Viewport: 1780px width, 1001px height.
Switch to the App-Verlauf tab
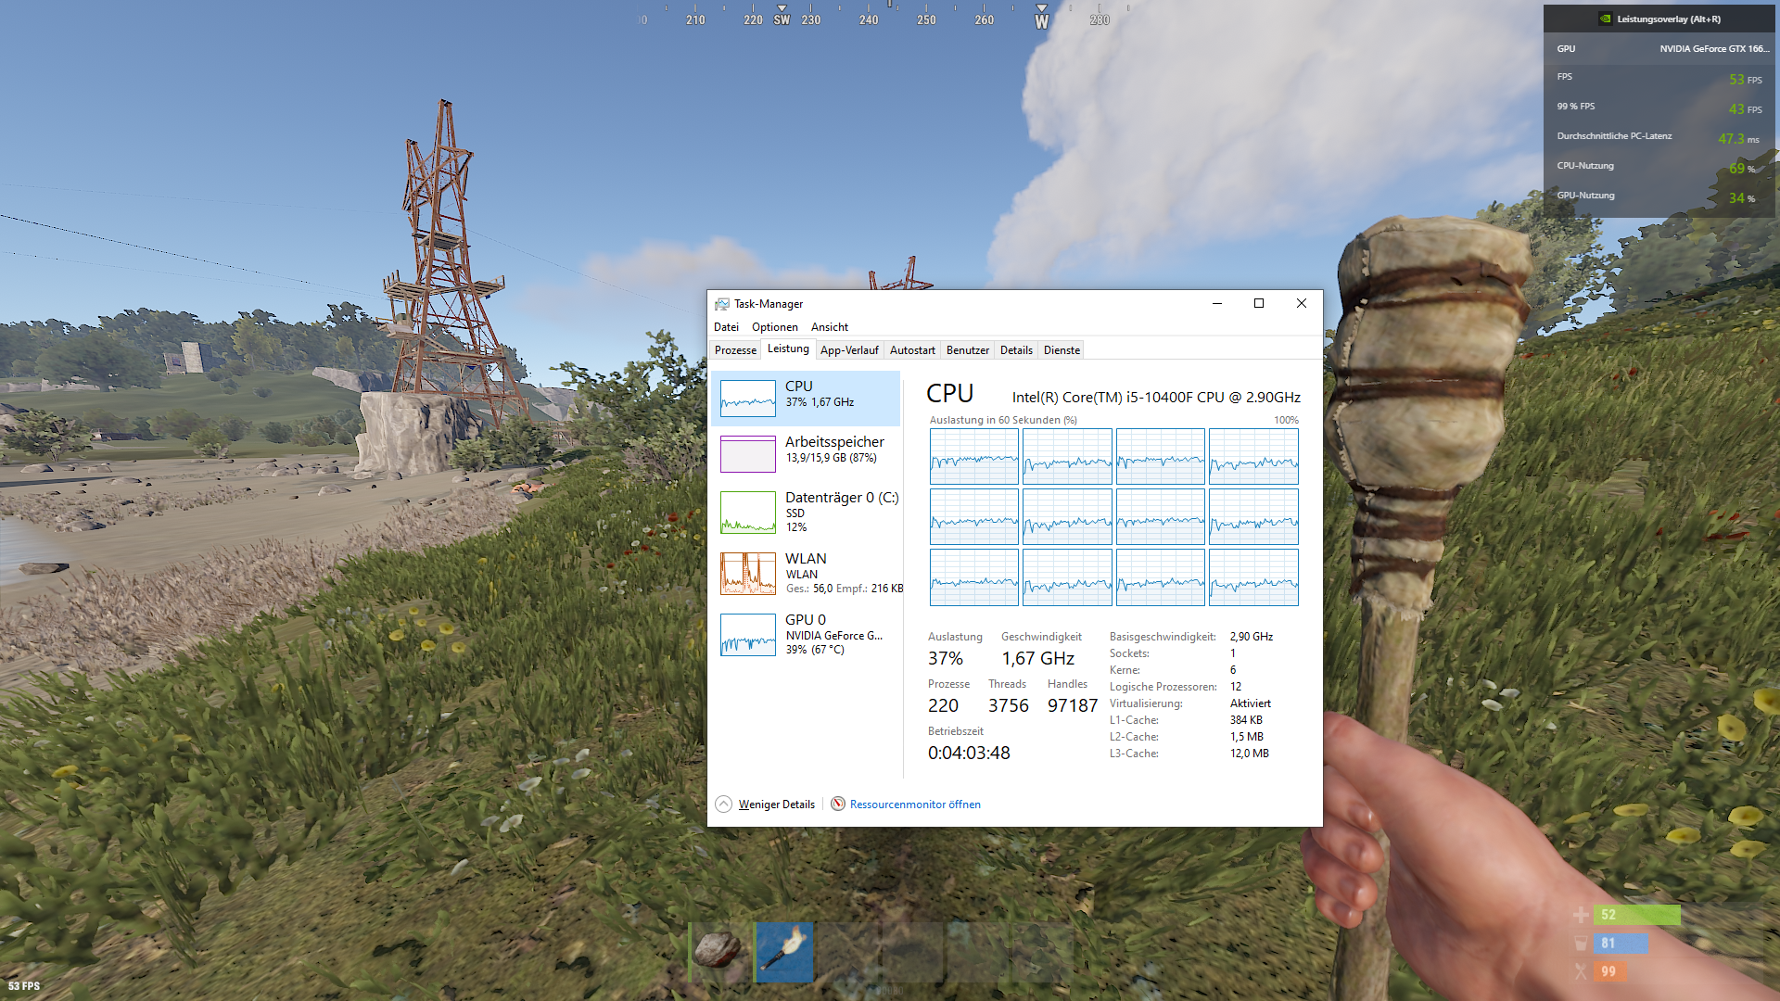[x=849, y=350]
